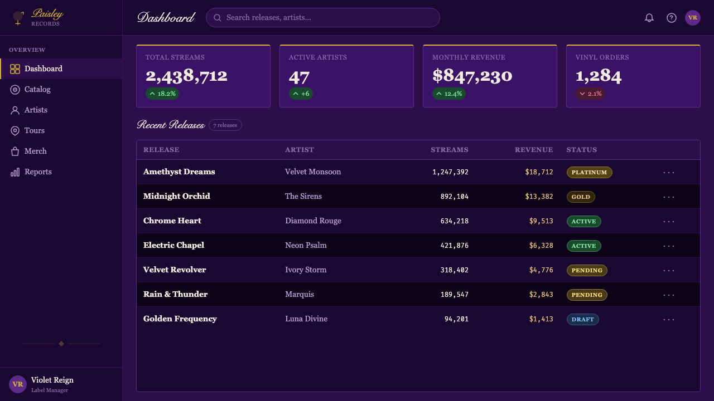
Task: Click the PLATINUM status badge
Action: [589, 173]
